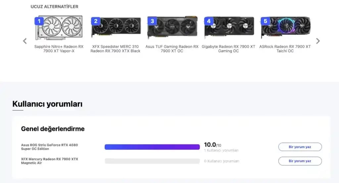This screenshot has width=339, height=183.
Task: Click the next carousel arrow
Action: pyautogui.click(x=318, y=41)
